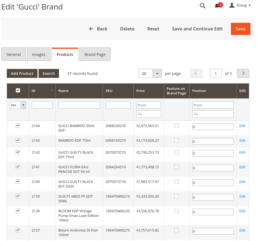Switch to the Images tab

(x=39, y=54)
